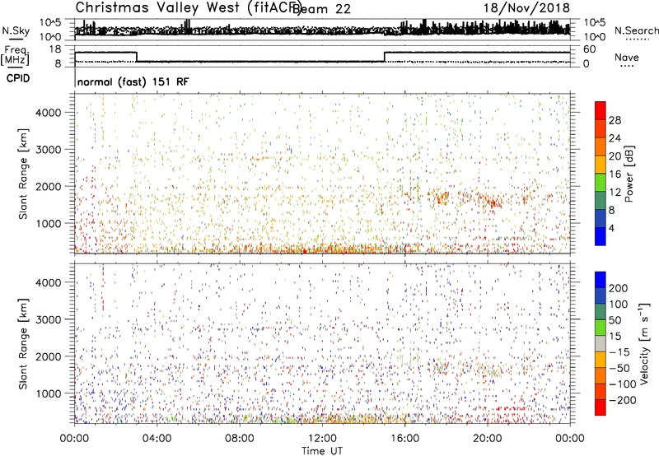The image size is (659, 456).
Task: Click the '4' power colorbar tick label
Action: pyautogui.click(x=611, y=228)
